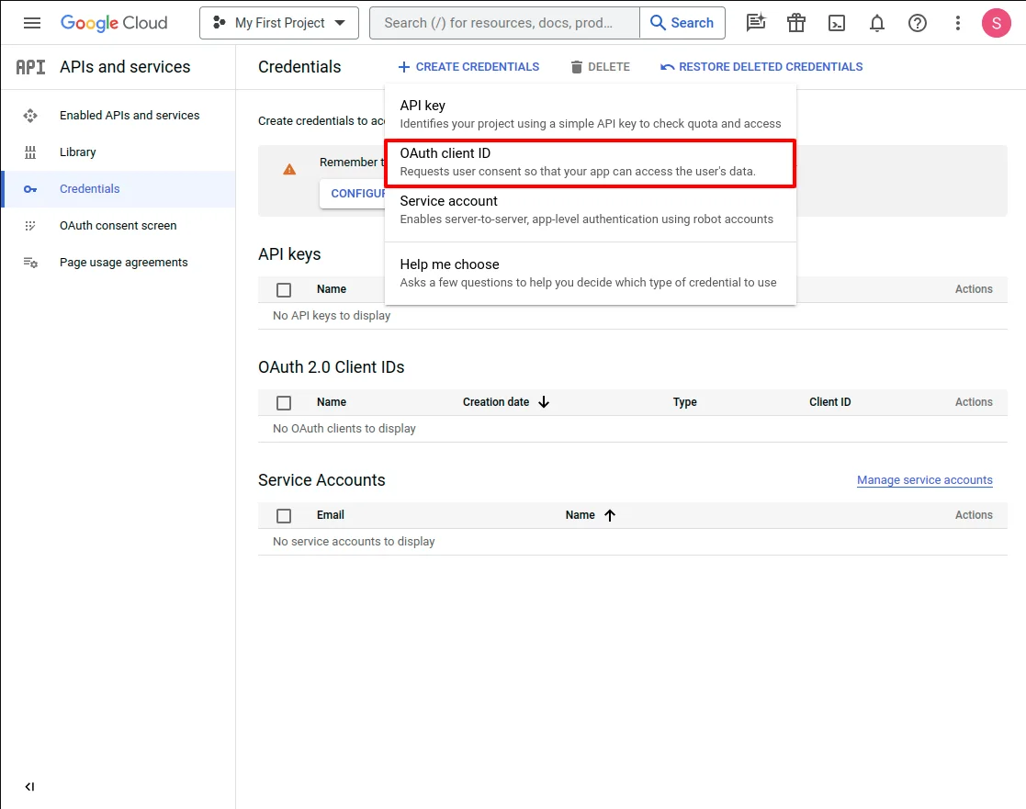Viewport: 1026px width, 809px height.
Task: Choose API key from the dropdown
Action: pyautogui.click(x=591, y=114)
